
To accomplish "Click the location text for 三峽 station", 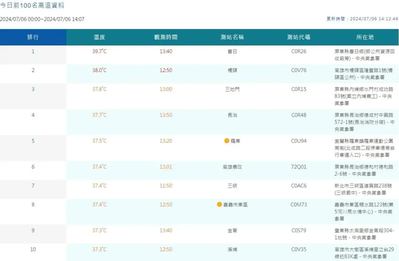I will click(363, 189).
